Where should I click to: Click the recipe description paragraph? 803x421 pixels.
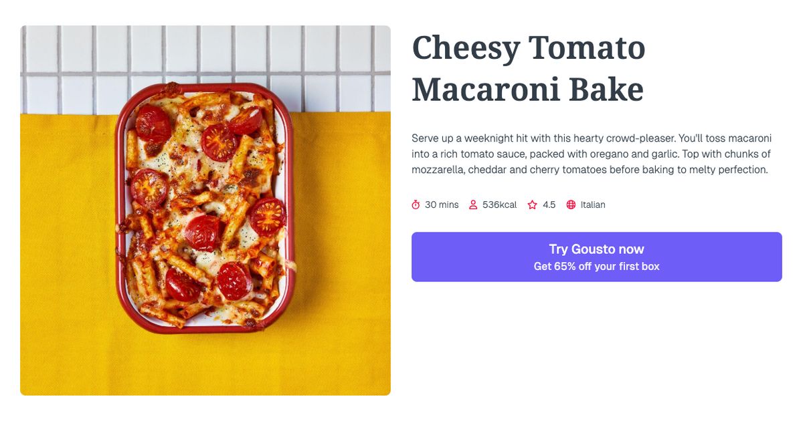click(x=593, y=153)
